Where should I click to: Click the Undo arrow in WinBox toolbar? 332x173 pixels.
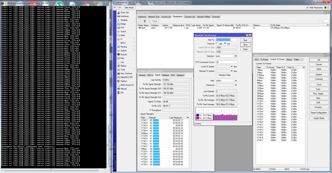[115, 8]
